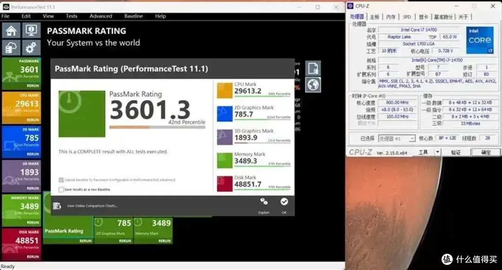Tick 'Save results as a new Baseline' checkbox
Viewport: 502px width, 270px height.
tap(61, 189)
